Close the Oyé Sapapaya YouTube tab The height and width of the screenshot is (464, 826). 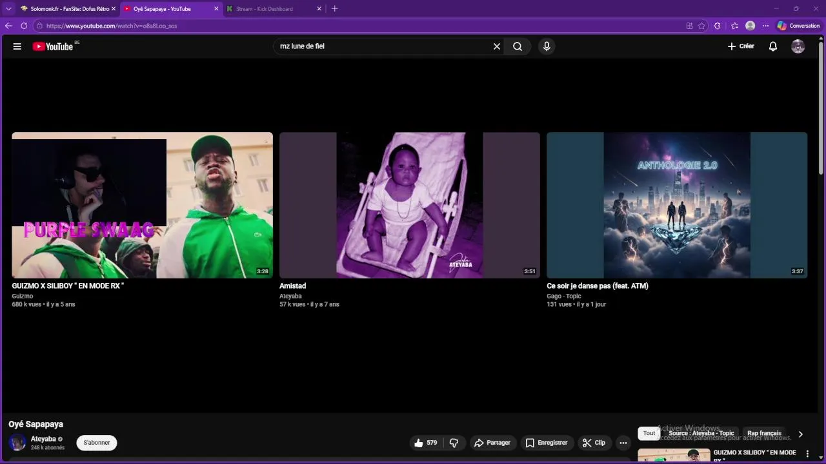pyautogui.click(x=216, y=9)
